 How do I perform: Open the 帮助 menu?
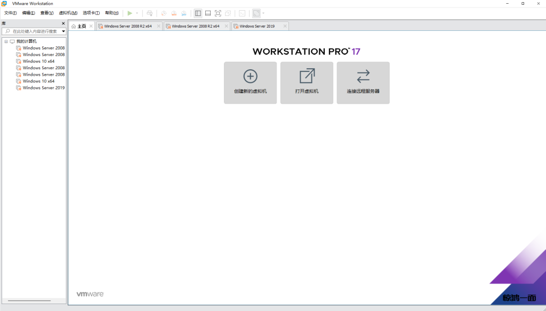pos(111,13)
